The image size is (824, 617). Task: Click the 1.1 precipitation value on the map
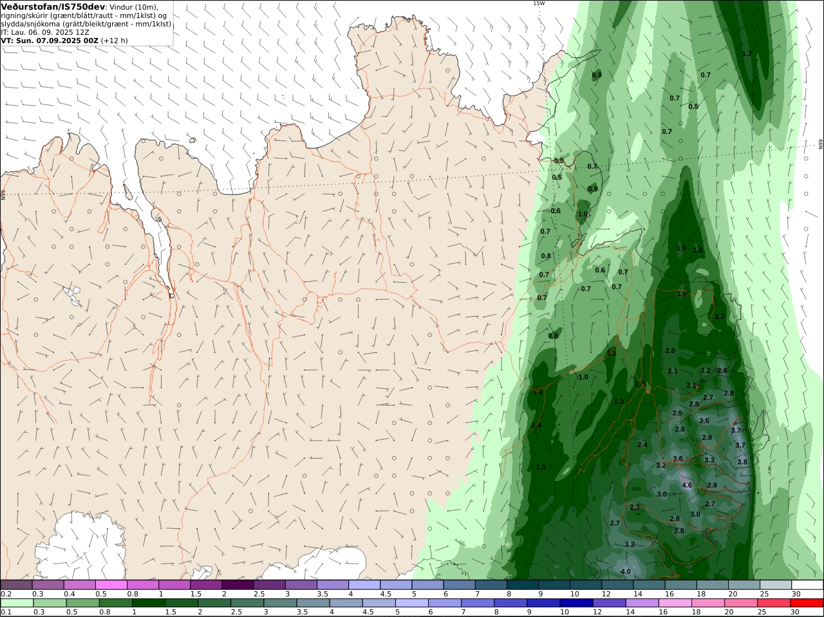(x=612, y=353)
